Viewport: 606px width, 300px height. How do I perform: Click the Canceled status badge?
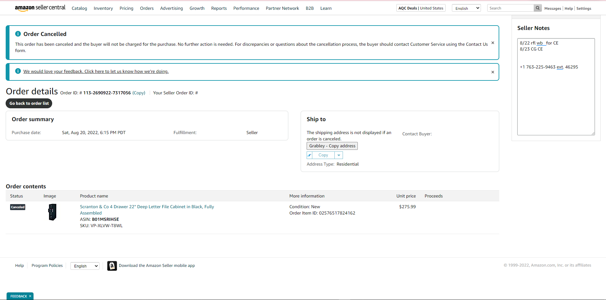(x=18, y=207)
